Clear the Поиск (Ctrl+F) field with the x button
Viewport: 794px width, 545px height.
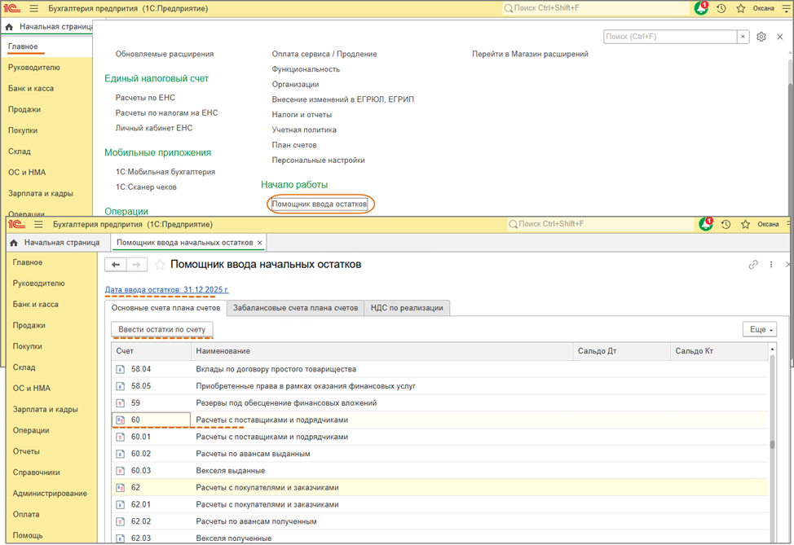point(743,37)
